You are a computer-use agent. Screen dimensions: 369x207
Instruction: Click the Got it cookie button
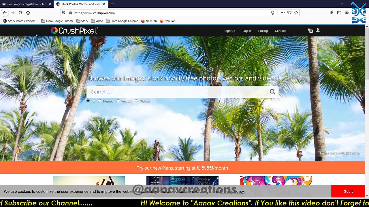click(348, 191)
